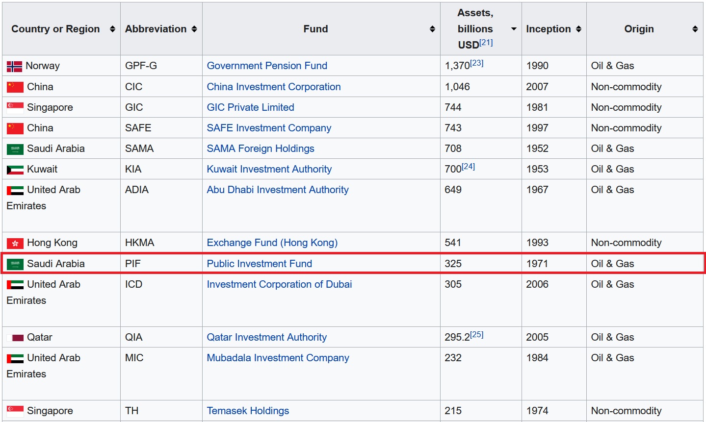Click Saudi Arabia flag in SAMA row
The width and height of the screenshot is (706, 422).
click(x=15, y=149)
